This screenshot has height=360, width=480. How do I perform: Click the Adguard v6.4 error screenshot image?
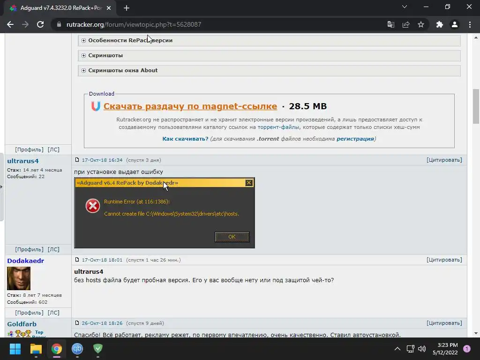pos(165,213)
